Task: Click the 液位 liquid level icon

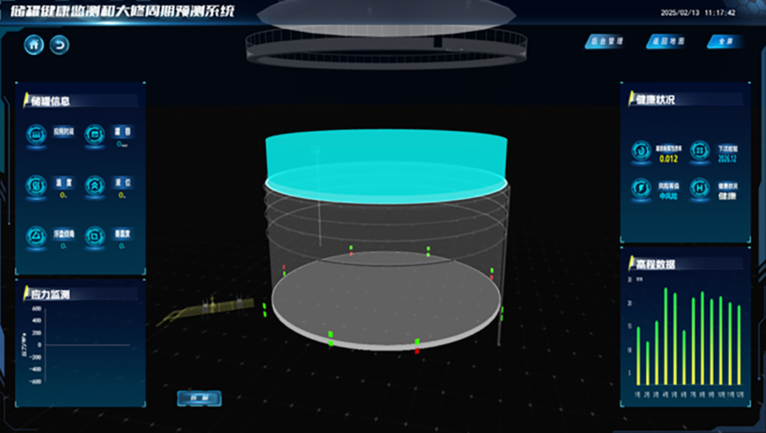Action: click(x=95, y=185)
